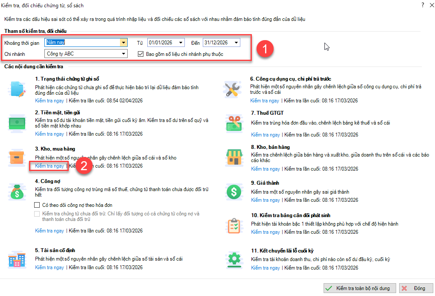Click the heading 9. Giá thành
Screen dimensions: 435x296
point(265,183)
